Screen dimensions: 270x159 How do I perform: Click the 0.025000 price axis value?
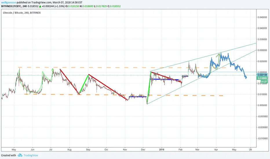[x=262, y=61]
